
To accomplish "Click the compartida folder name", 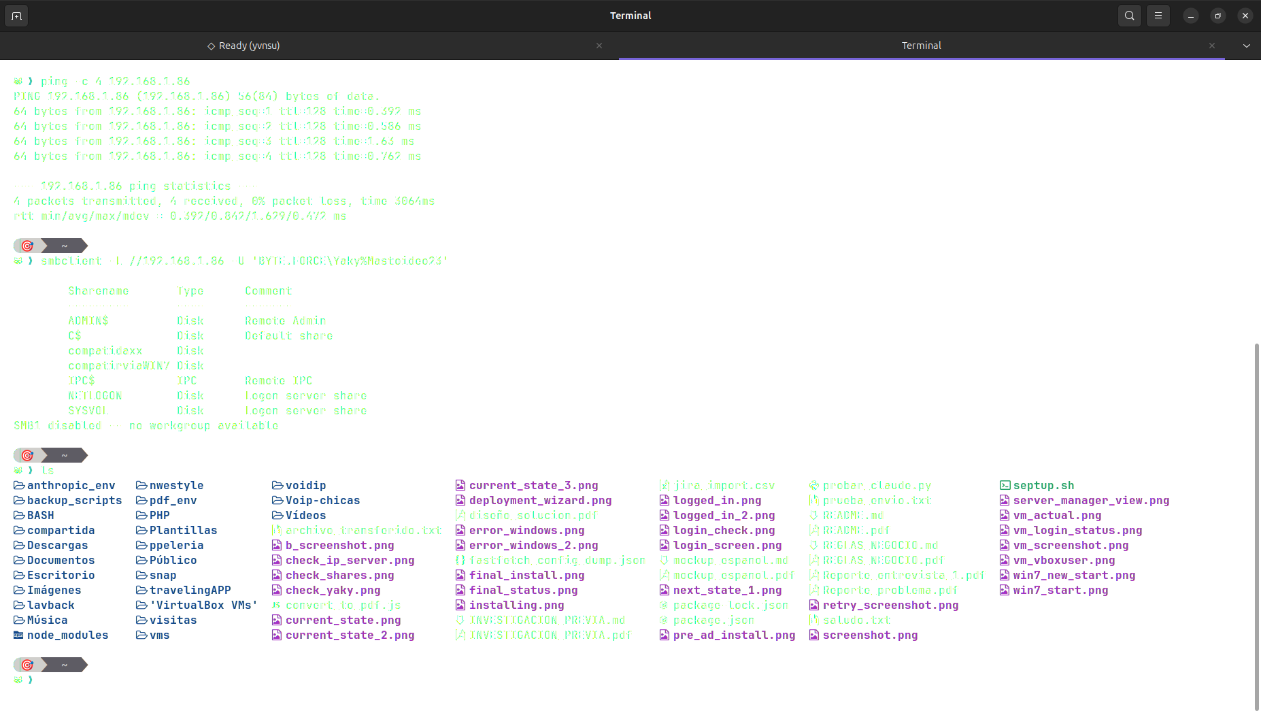I will click(x=61, y=530).
